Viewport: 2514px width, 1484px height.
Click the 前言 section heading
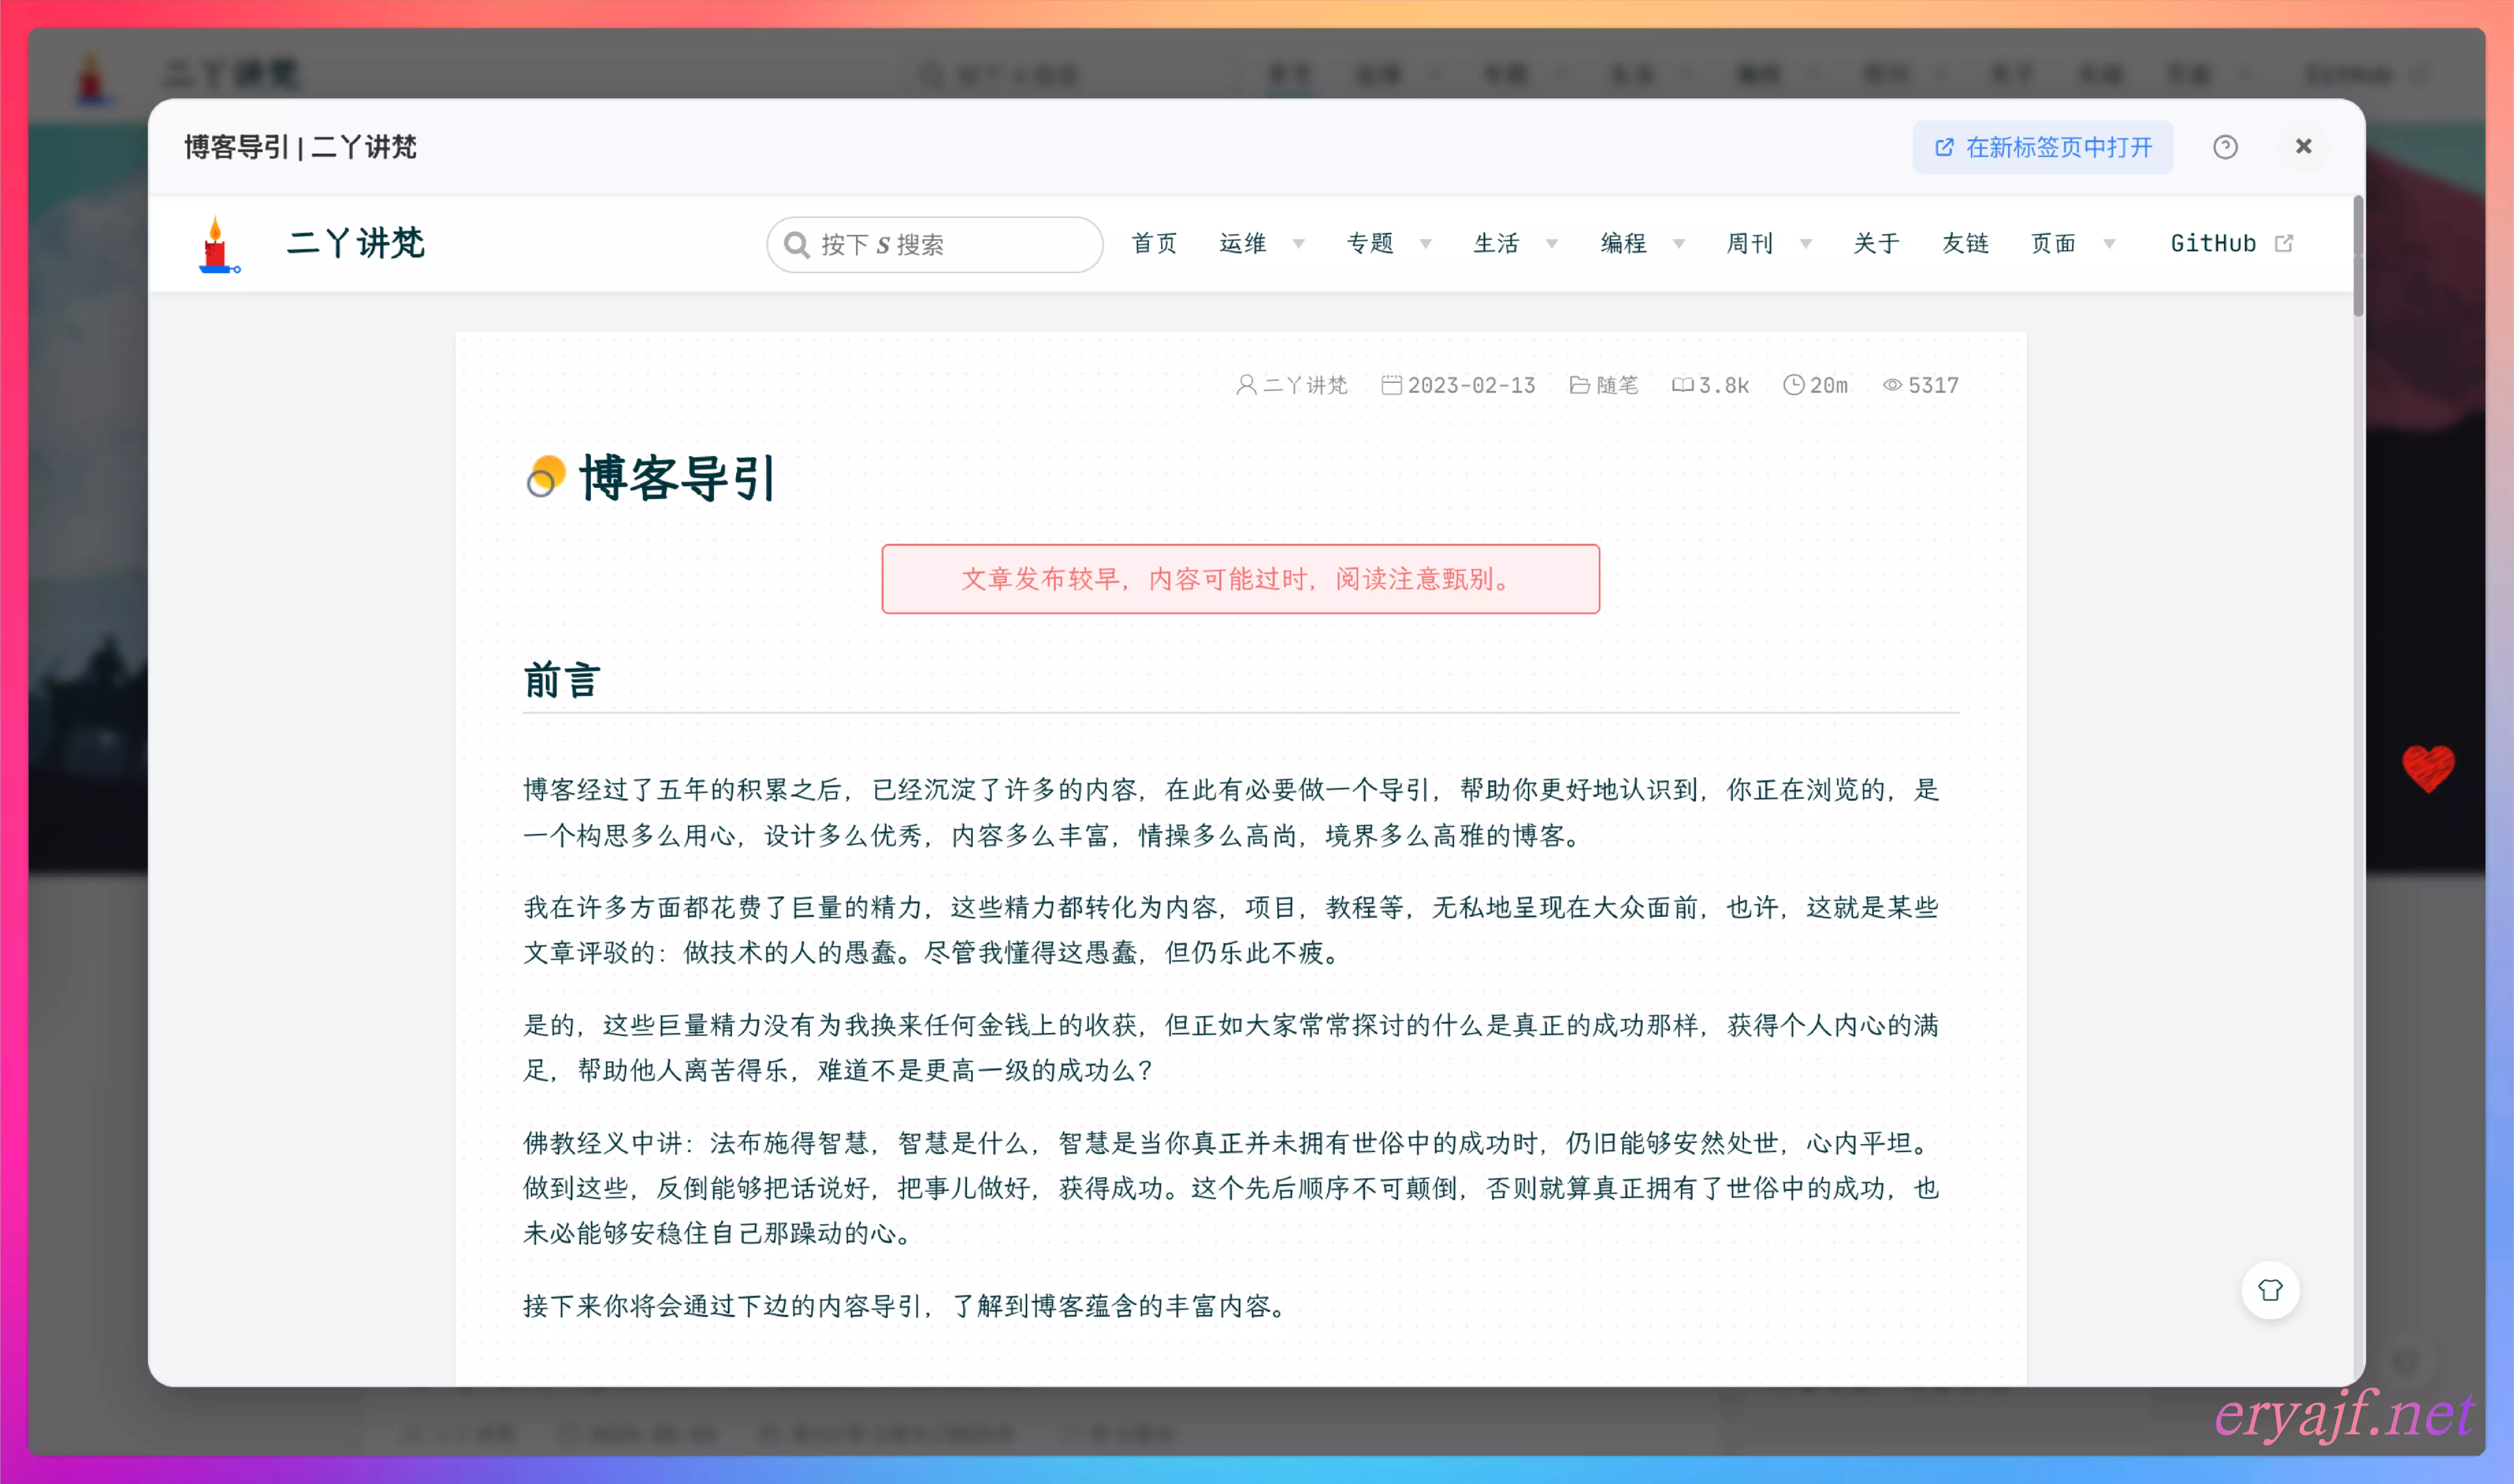click(x=562, y=680)
